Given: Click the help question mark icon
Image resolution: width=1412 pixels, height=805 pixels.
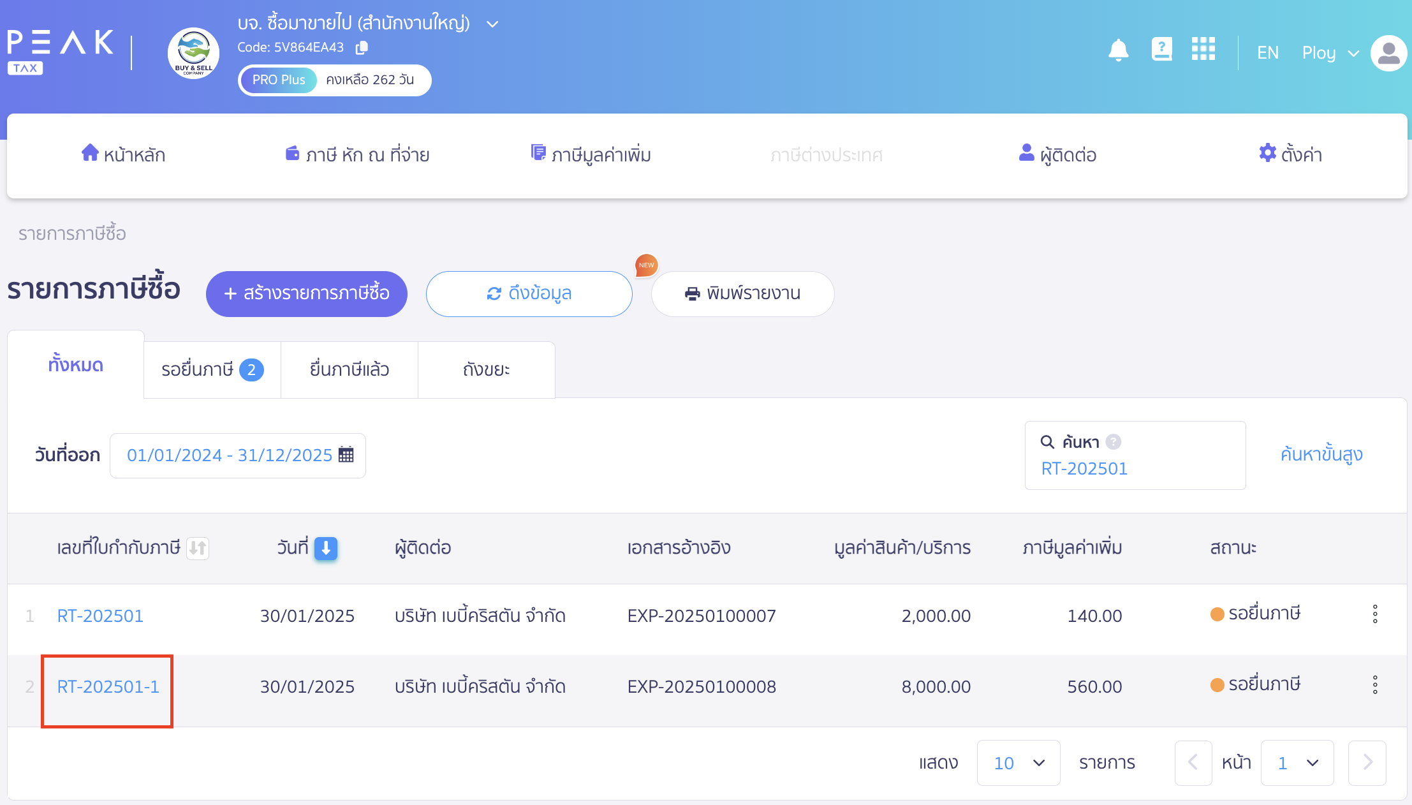Looking at the screenshot, I should point(1161,49).
